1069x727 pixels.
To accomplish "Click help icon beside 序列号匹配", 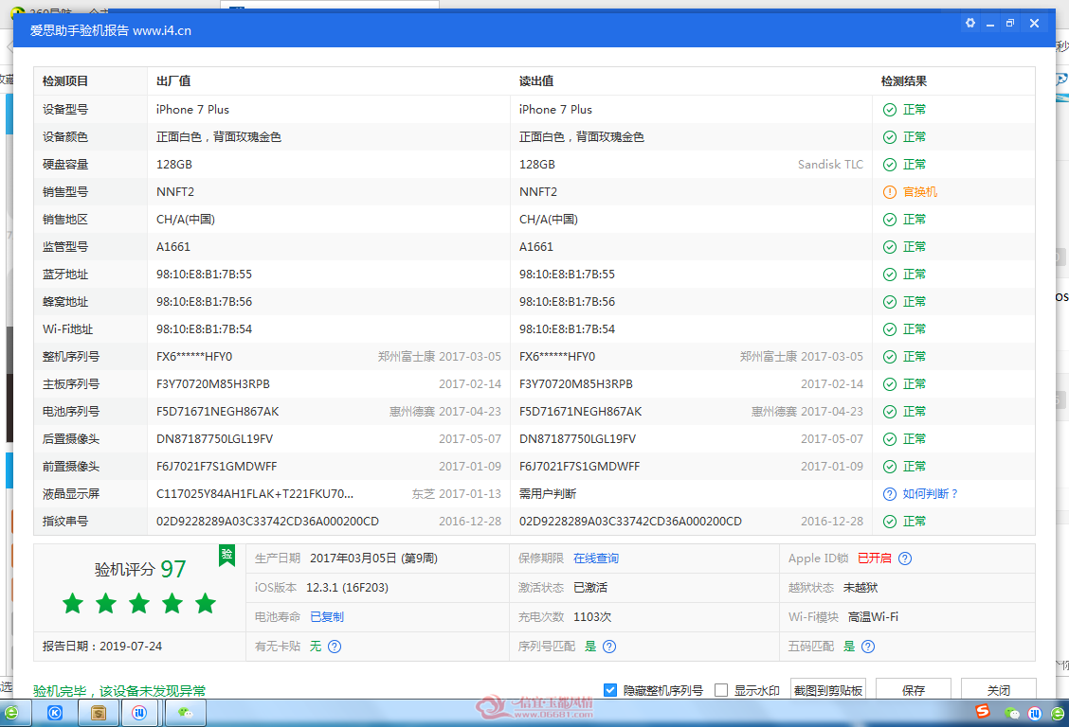I will (x=609, y=647).
